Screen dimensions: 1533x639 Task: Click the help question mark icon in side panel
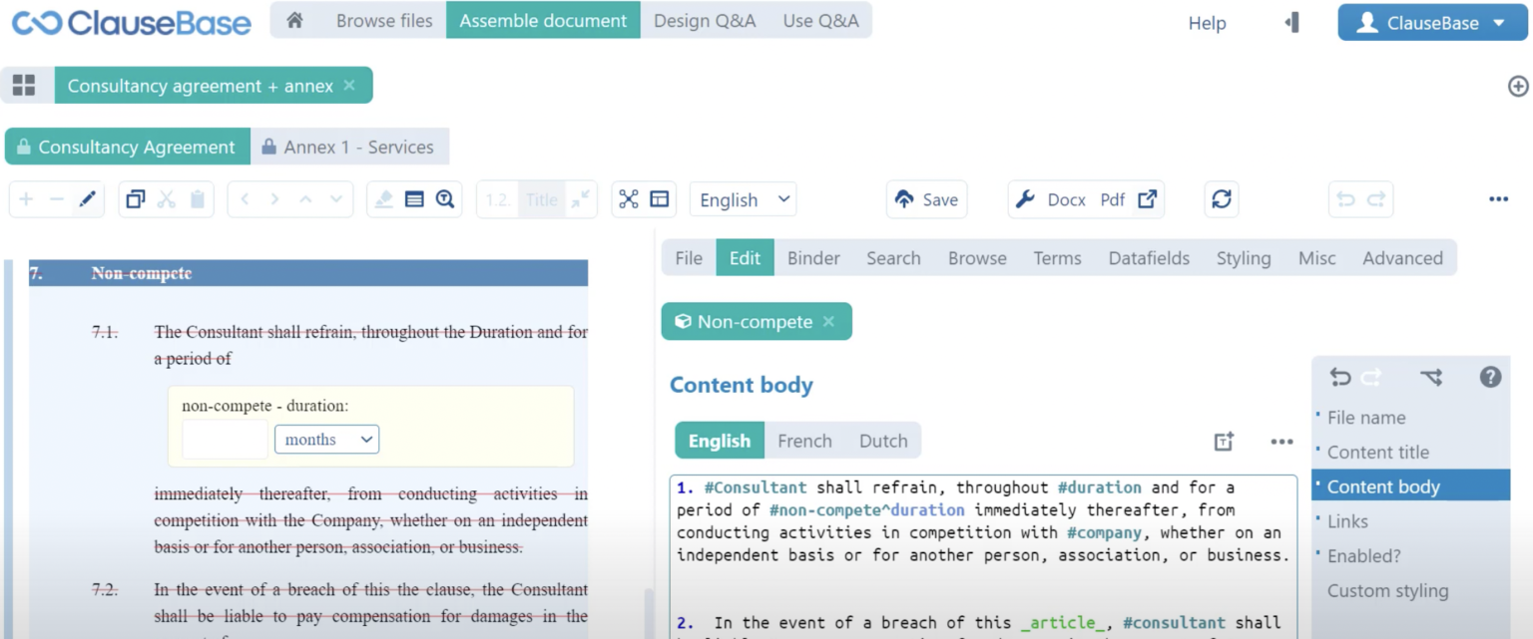[x=1490, y=377]
